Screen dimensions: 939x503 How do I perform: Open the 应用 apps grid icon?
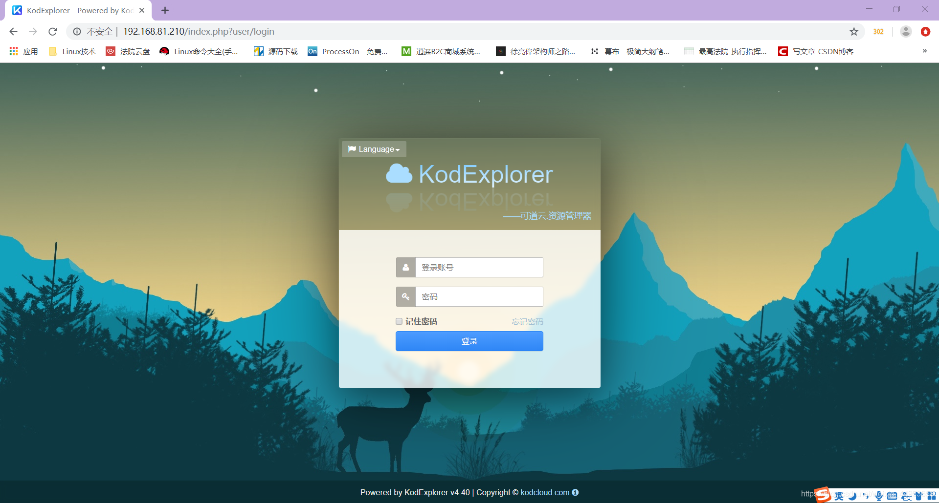click(14, 51)
